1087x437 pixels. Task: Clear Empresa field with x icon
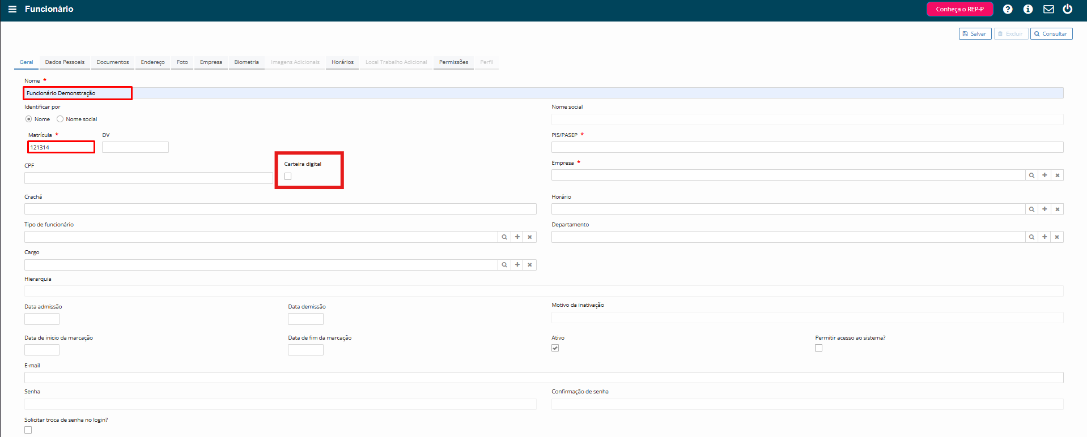1057,175
